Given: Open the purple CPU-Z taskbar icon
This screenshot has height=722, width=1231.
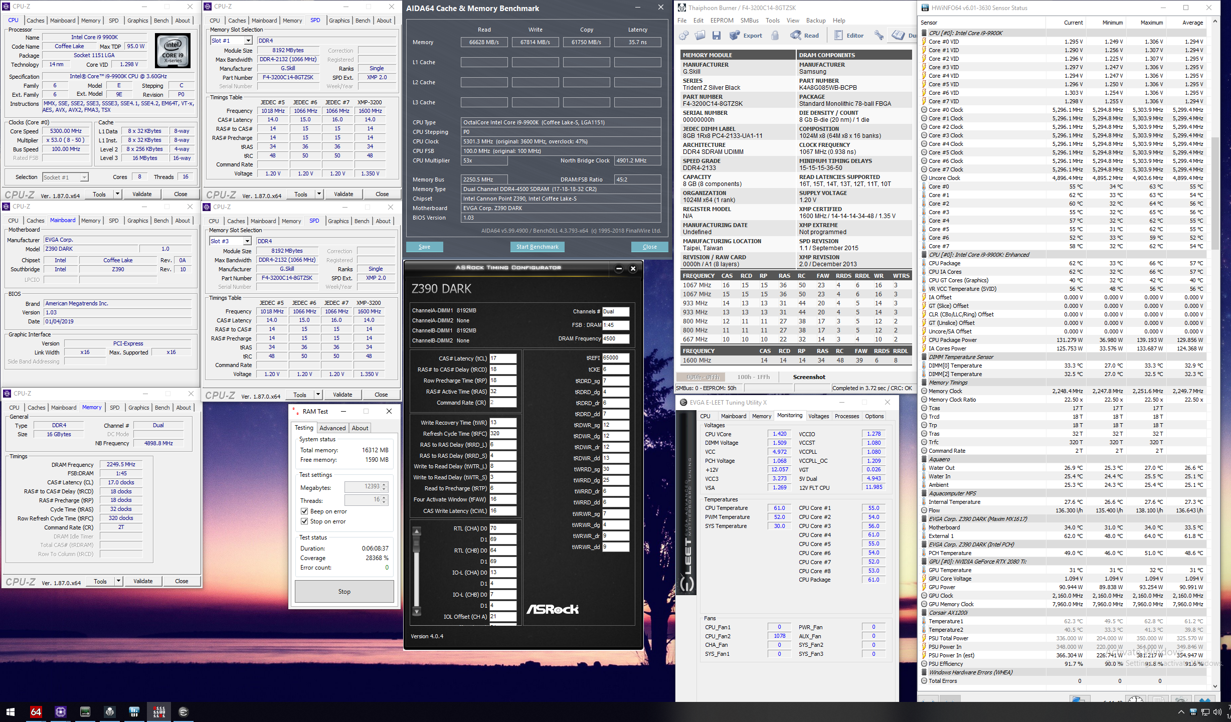Looking at the screenshot, I should click(x=61, y=711).
